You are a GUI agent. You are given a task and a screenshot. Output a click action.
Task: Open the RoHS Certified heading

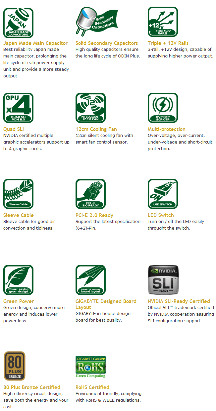(92, 387)
